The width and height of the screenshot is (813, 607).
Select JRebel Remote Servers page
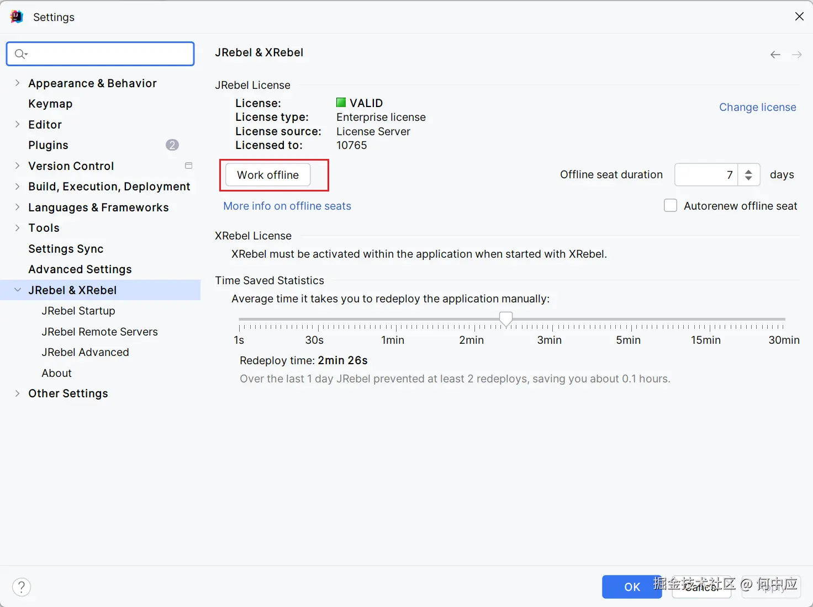click(99, 332)
